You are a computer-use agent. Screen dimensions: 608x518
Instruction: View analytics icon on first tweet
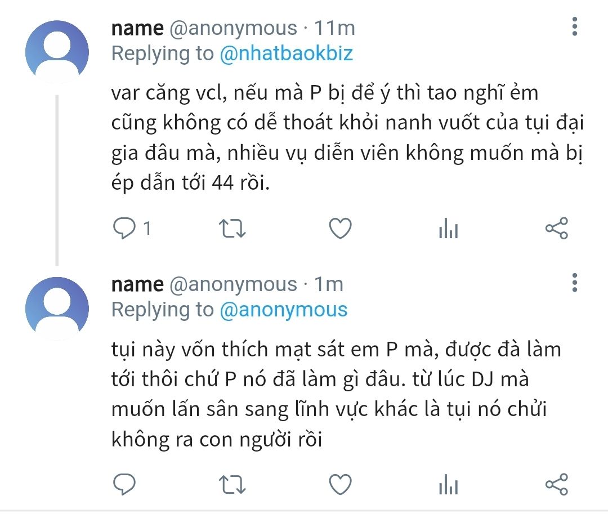click(449, 228)
